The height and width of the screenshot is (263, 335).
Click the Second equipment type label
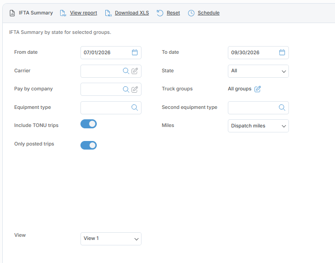[x=189, y=107]
